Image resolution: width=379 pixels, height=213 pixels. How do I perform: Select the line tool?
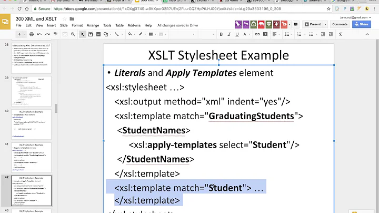116,34
